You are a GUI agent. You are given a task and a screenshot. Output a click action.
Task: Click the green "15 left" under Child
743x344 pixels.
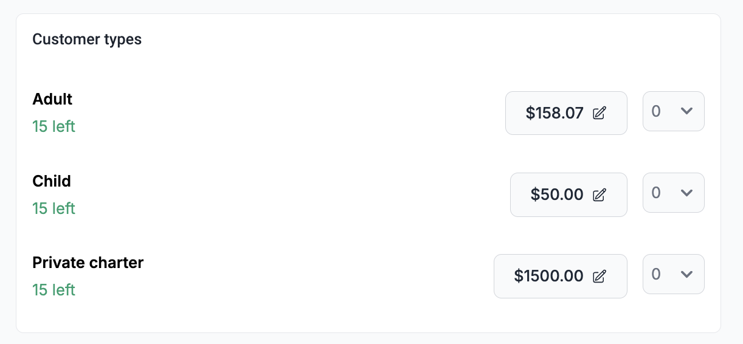[54, 208]
